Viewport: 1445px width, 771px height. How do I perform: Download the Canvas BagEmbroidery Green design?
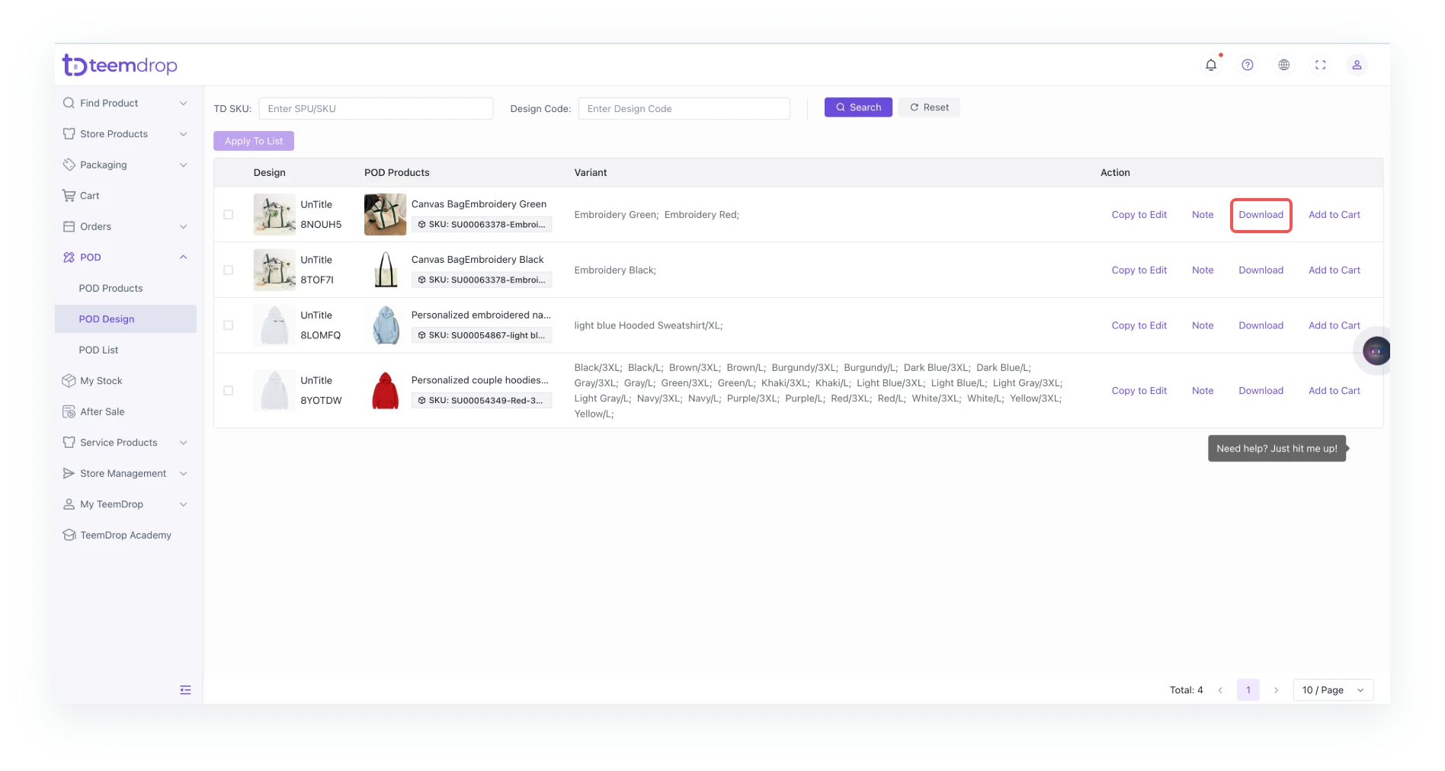[1261, 215]
